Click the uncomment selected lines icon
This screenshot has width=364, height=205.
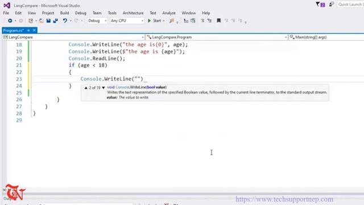[193, 20]
